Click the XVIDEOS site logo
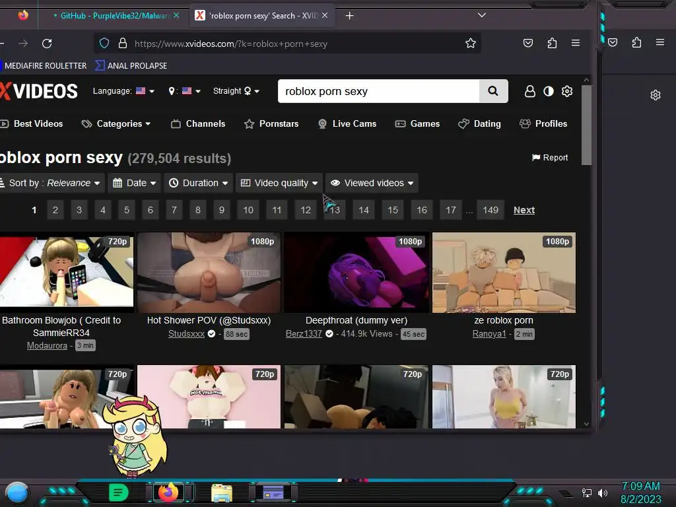 39,91
